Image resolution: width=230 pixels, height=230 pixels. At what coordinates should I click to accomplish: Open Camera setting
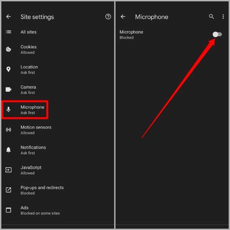pyautogui.click(x=58, y=90)
